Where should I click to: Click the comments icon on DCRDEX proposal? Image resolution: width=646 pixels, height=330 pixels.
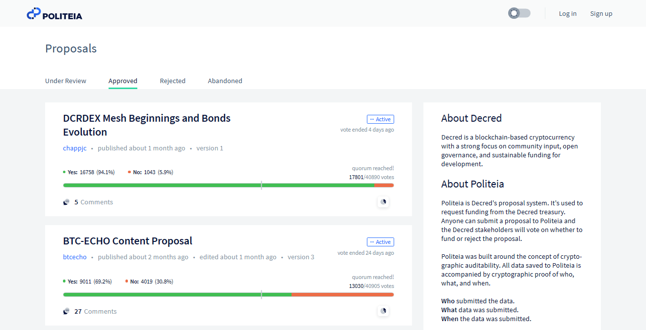point(66,202)
